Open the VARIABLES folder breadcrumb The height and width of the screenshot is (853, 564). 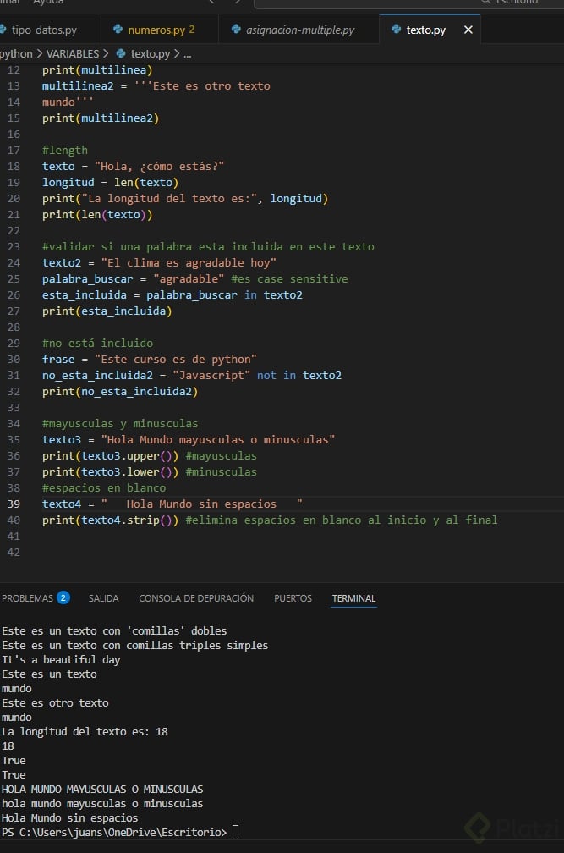click(x=72, y=54)
